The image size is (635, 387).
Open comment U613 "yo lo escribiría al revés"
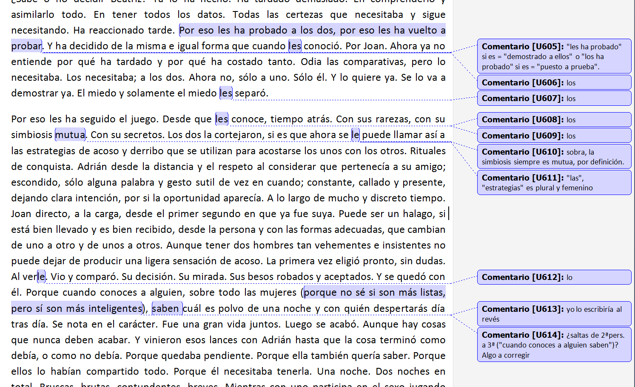pyautogui.click(x=554, y=314)
